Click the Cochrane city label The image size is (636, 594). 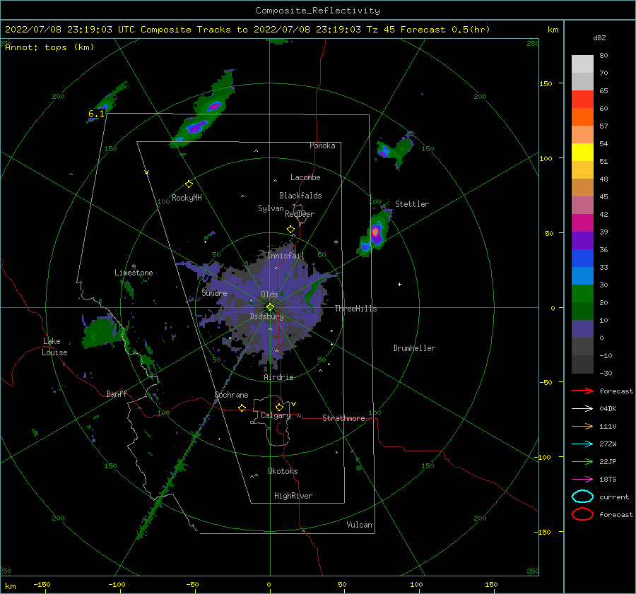tap(231, 395)
